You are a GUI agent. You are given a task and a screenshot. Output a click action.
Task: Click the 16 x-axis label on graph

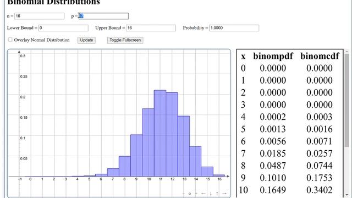click(219, 179)
